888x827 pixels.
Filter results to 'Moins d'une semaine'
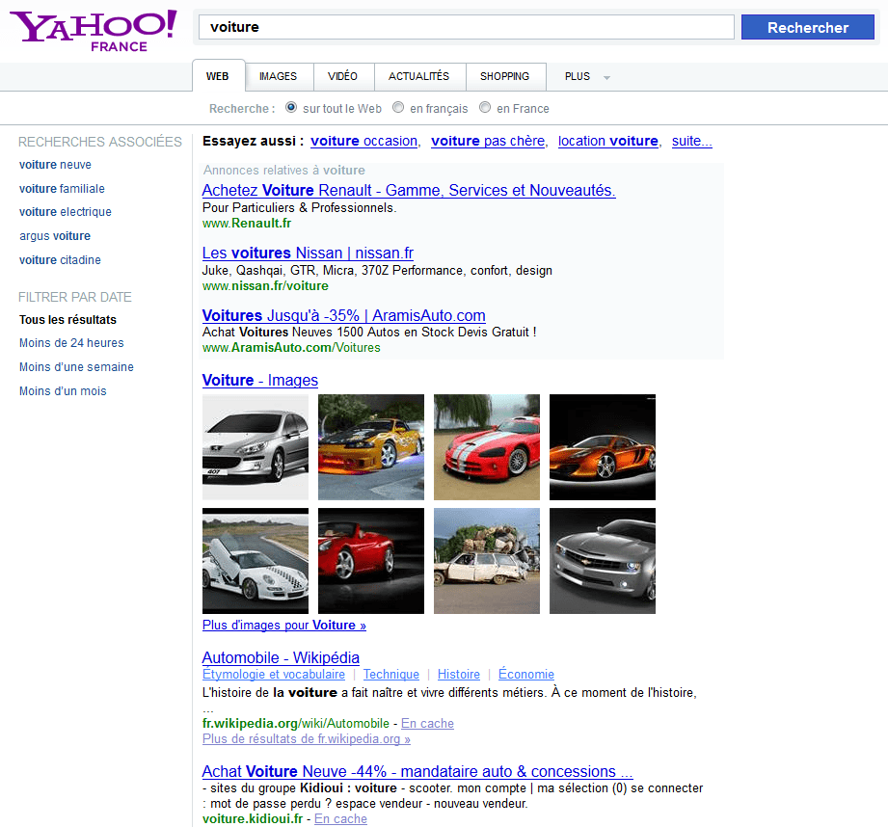[76, 367]
